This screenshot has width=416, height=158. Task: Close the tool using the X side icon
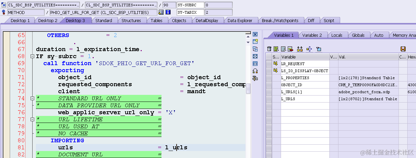click(255, 34)
